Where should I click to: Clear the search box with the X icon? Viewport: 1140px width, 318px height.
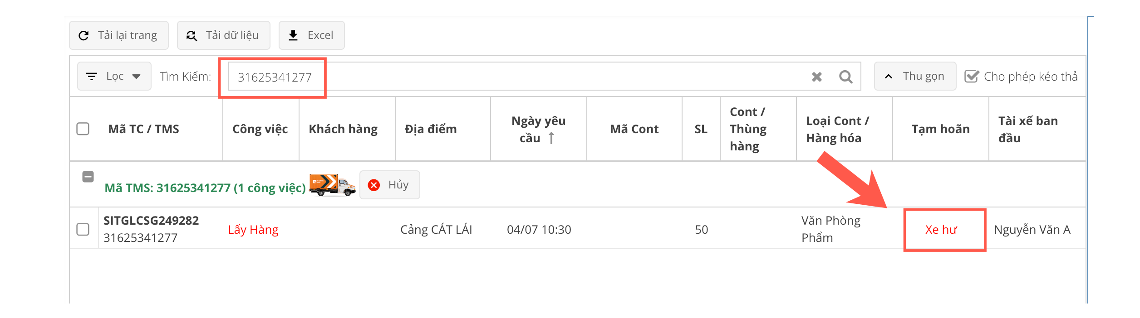tap(816, 77)
